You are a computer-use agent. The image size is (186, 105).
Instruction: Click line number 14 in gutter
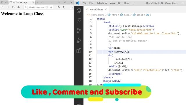tap(90, 66)
